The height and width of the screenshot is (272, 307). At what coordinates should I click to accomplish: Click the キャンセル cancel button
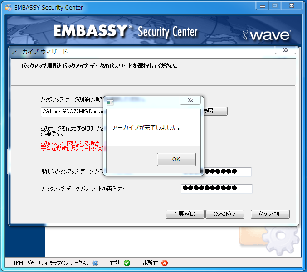(270, 214)
